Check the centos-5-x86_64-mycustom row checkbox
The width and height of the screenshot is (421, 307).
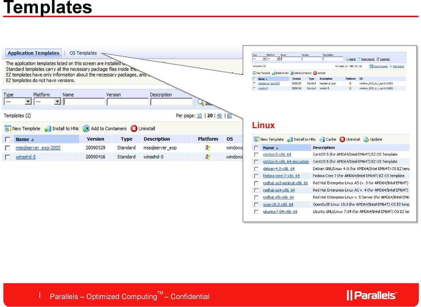256,162
